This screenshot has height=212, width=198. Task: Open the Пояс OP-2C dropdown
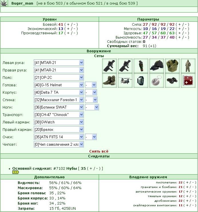(x=59, y=78)
